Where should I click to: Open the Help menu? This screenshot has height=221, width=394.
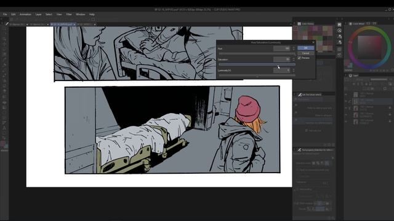92,14
